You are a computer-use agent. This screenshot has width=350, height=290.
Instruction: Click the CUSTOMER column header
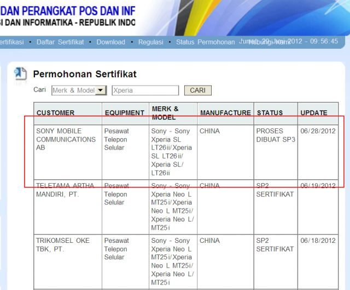point(55,113)
